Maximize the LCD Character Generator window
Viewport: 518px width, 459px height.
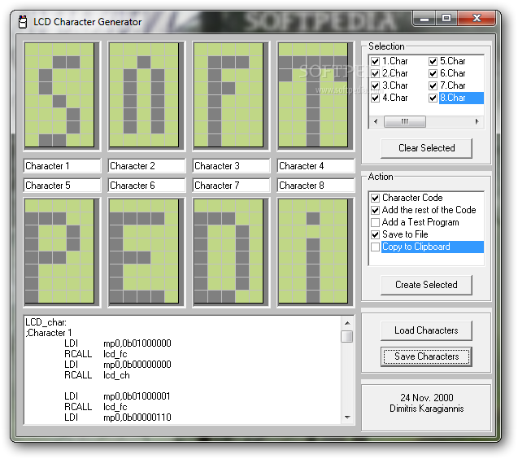click(x=446, y=18)
